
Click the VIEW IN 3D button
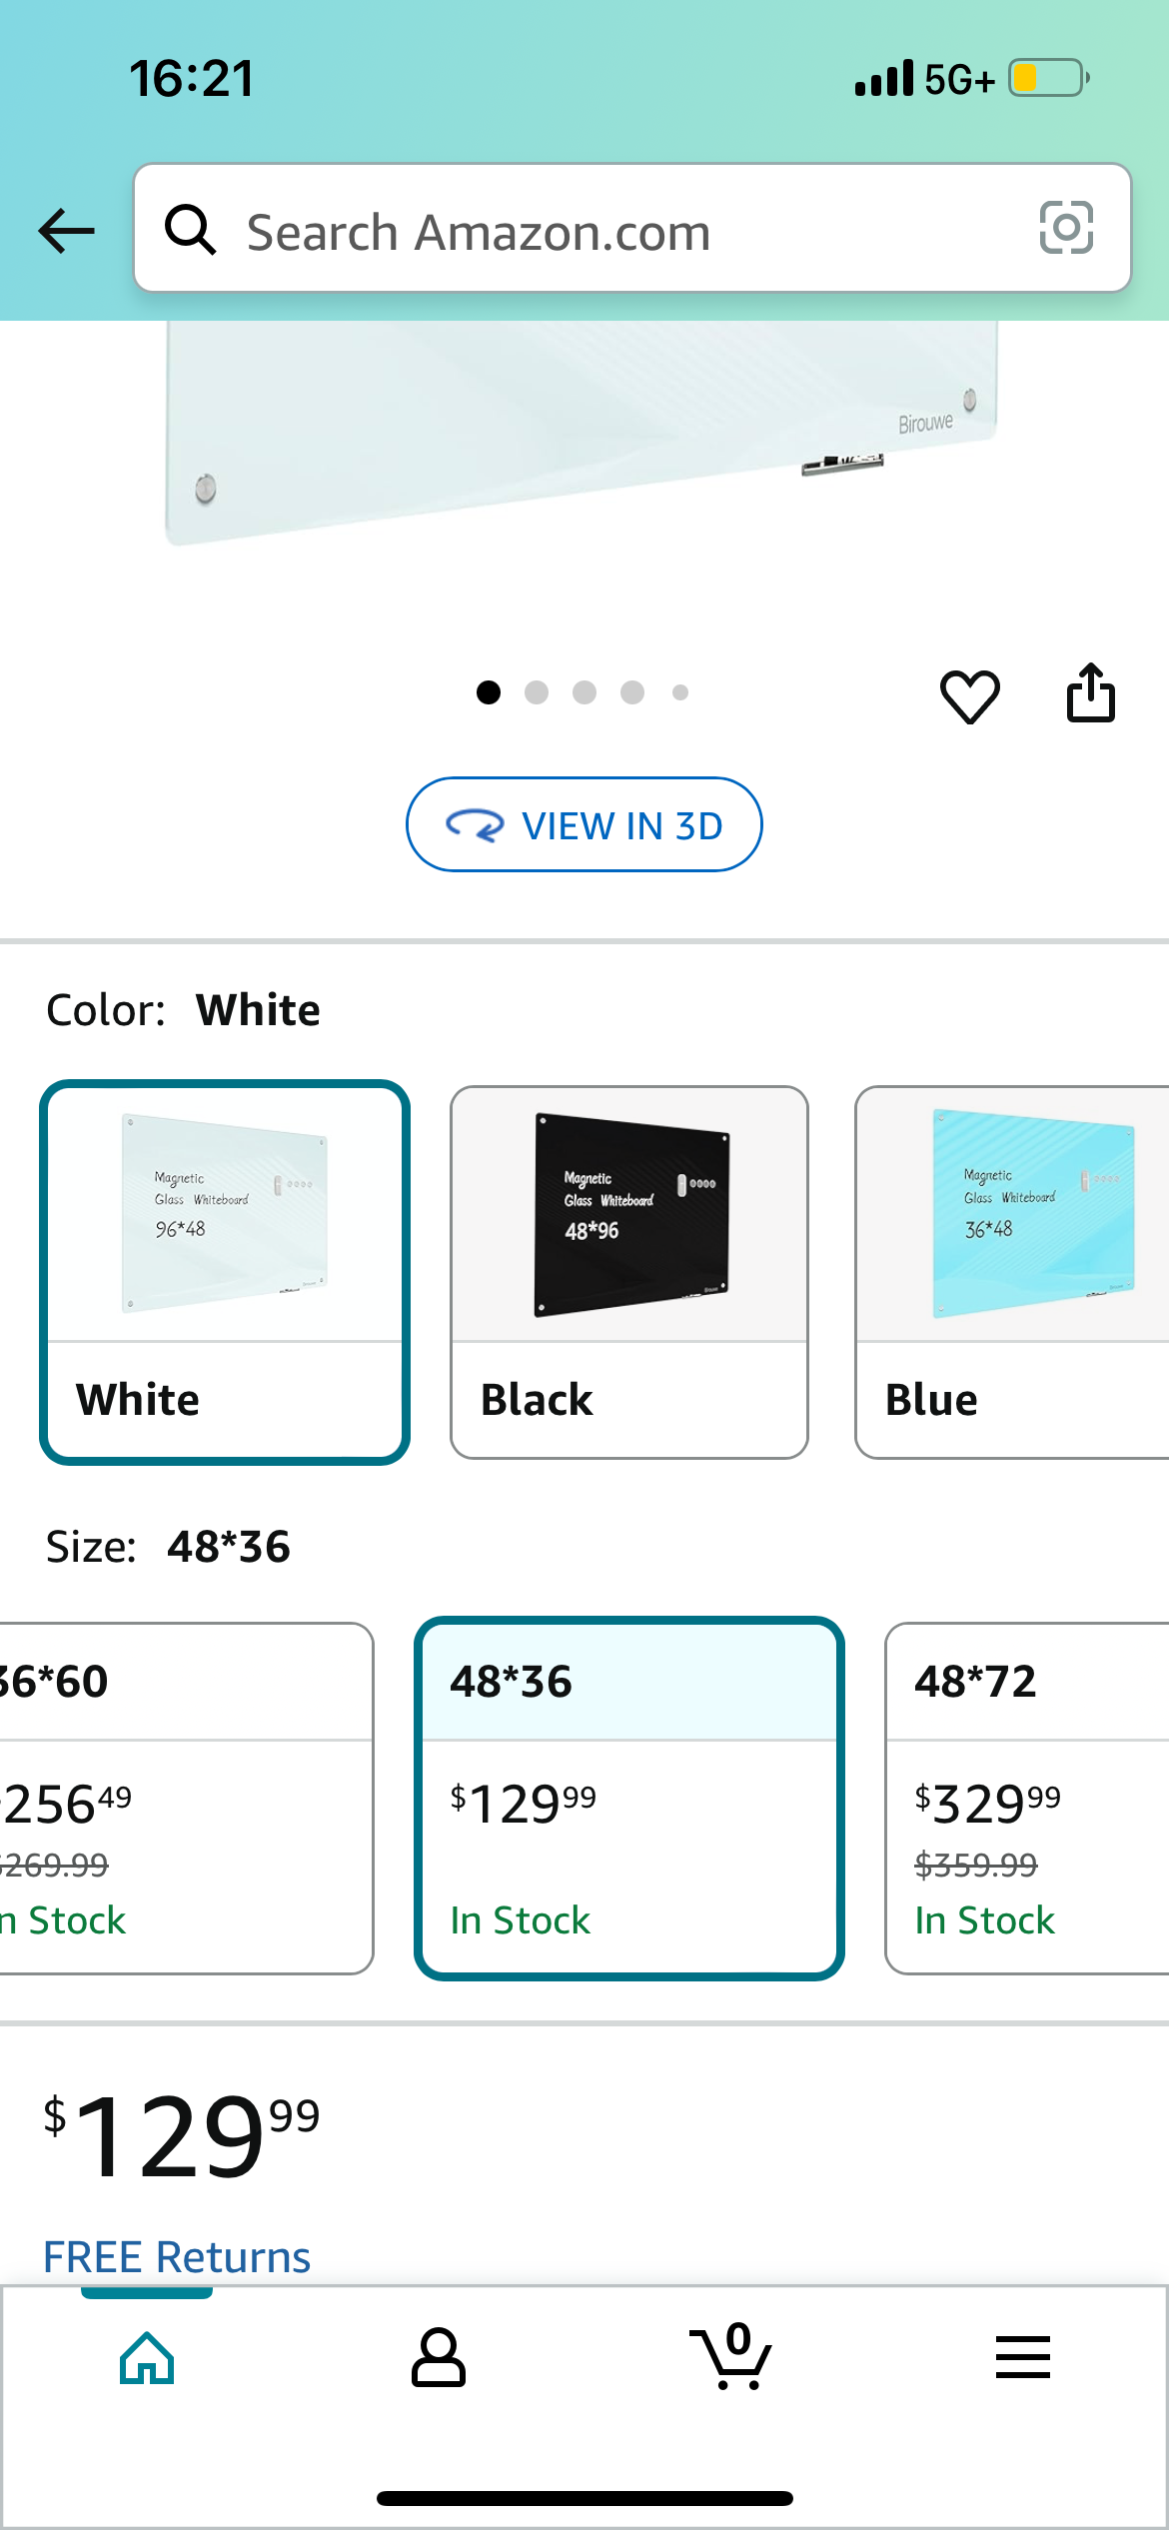584,824
